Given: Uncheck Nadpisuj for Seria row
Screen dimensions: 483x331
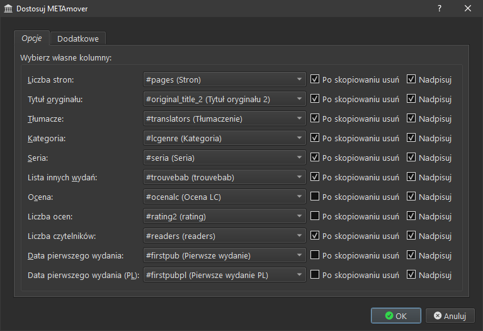Looking at the screenshot, I should pyautogui.click(x=411, y=158).
